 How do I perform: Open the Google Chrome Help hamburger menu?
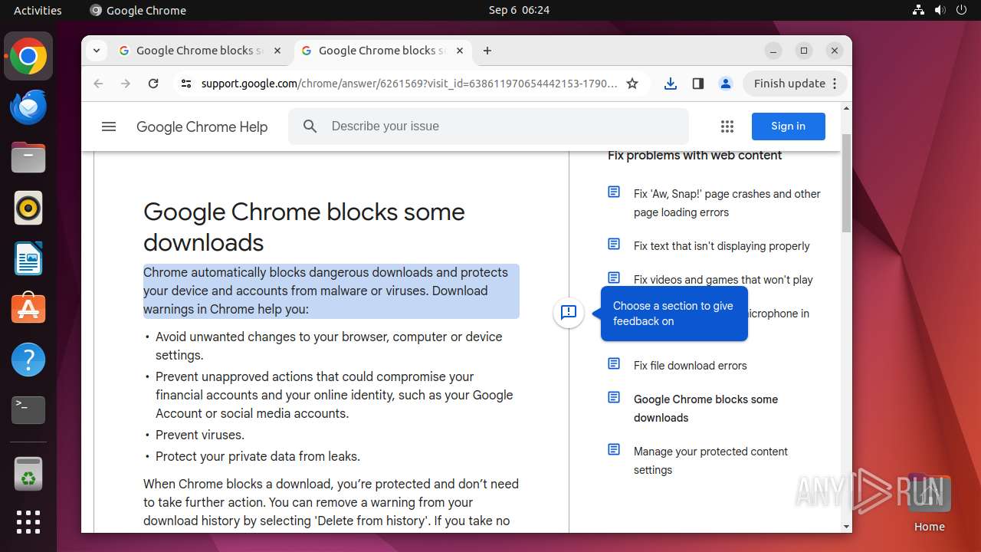point(109,127)
